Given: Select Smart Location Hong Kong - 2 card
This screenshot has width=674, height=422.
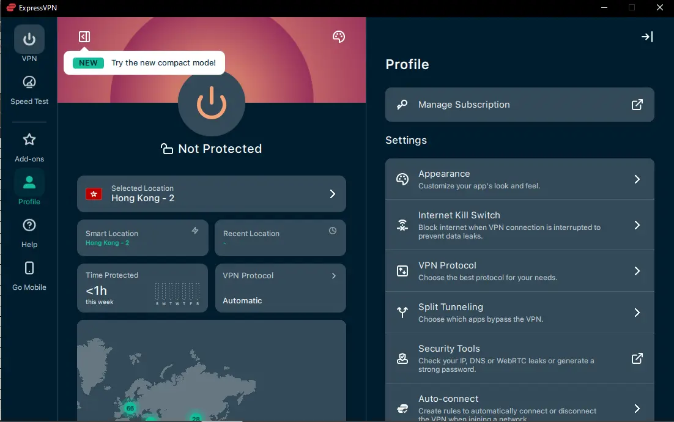Looking at the screenshot, I should coord(143,238).
